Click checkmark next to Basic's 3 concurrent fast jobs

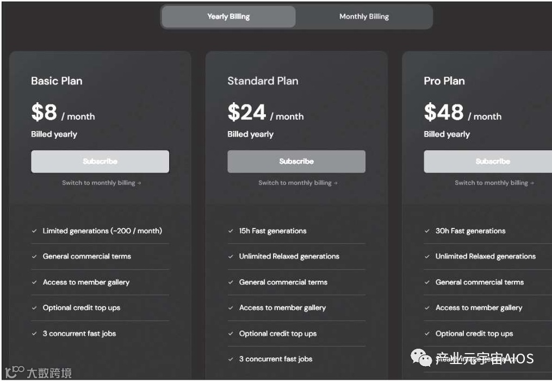[x=34, y=333]
